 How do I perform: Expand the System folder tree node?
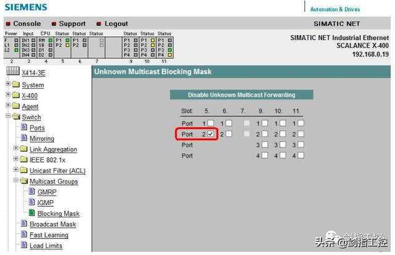coord(8,83)
